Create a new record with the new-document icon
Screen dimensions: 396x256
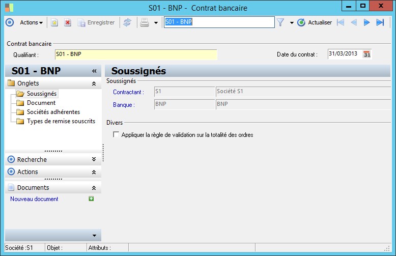(54, 22)
